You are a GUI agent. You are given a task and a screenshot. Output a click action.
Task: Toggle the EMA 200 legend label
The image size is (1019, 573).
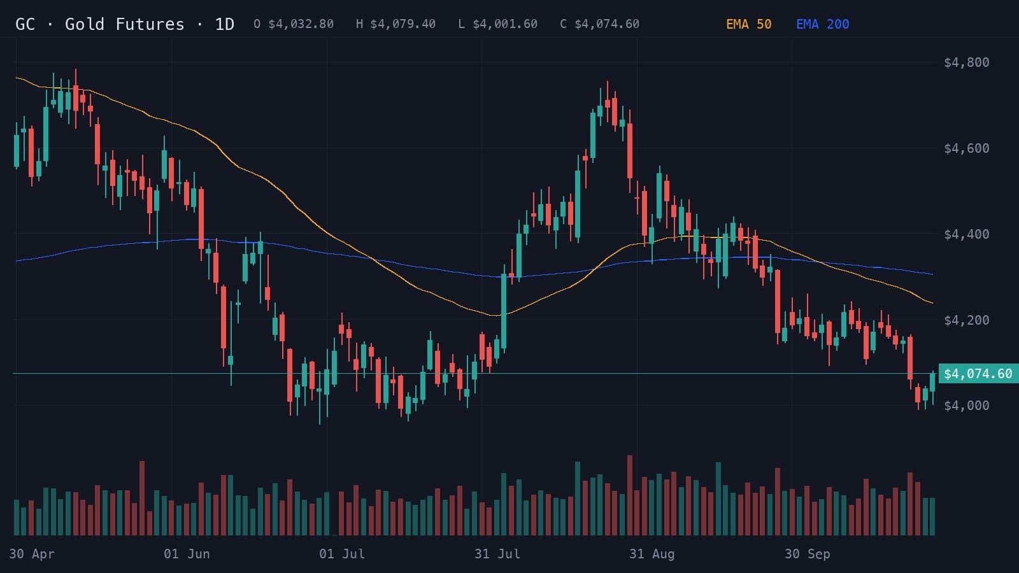822,24
